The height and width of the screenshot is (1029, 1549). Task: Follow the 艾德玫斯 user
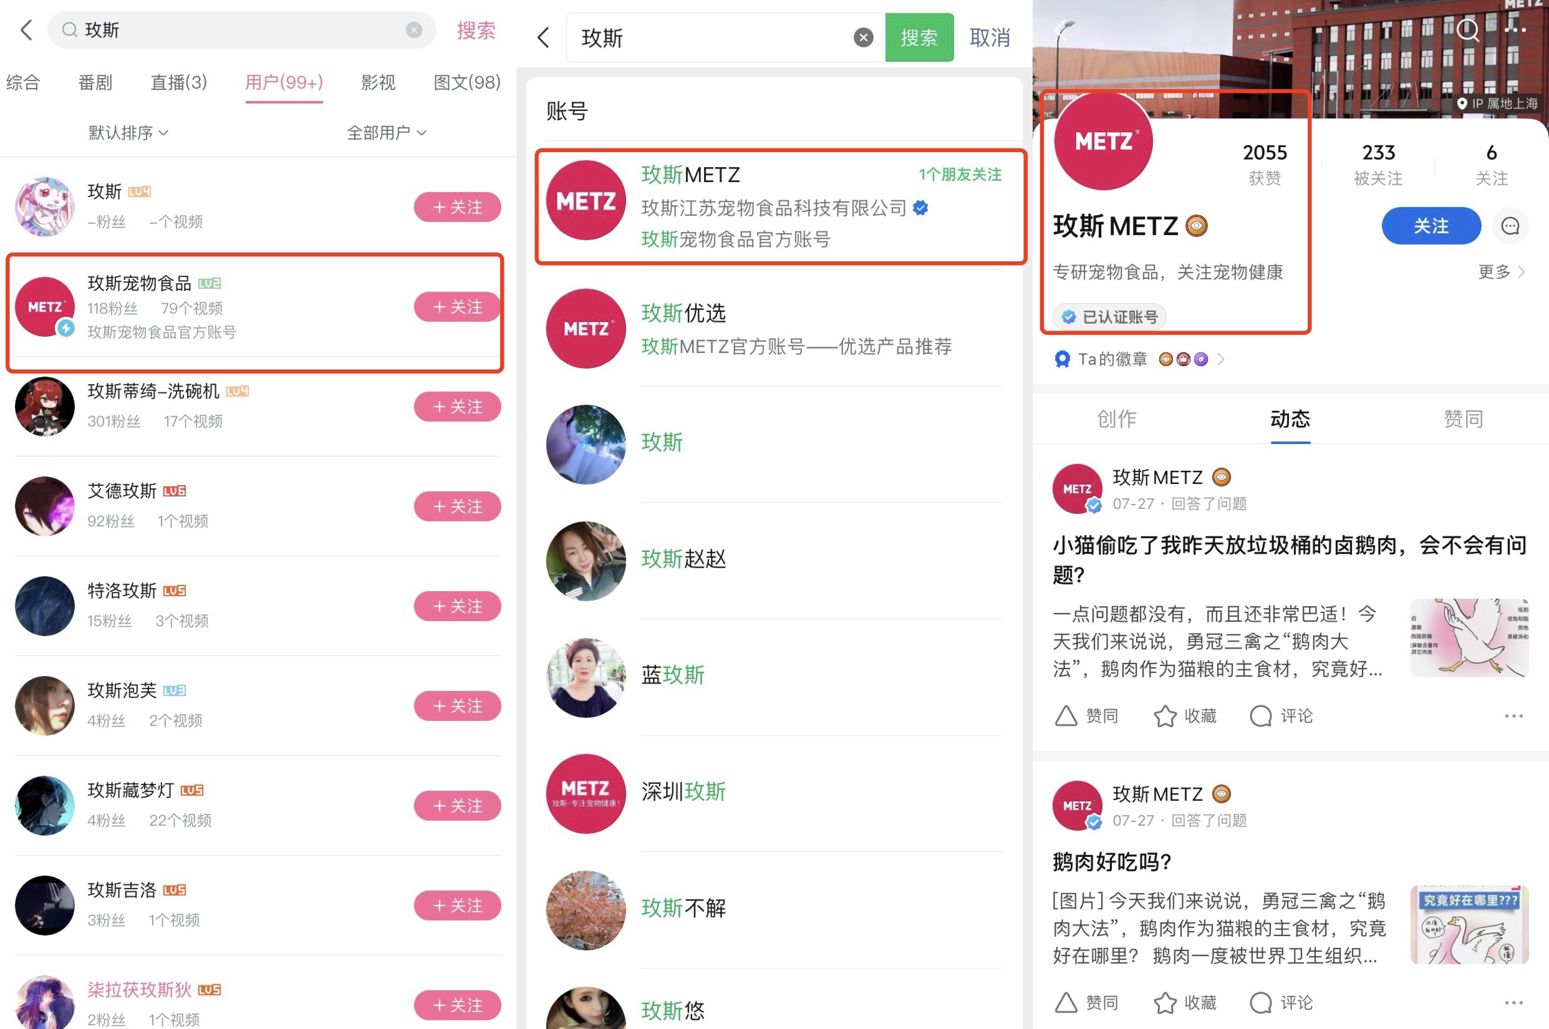pos(457,506)
